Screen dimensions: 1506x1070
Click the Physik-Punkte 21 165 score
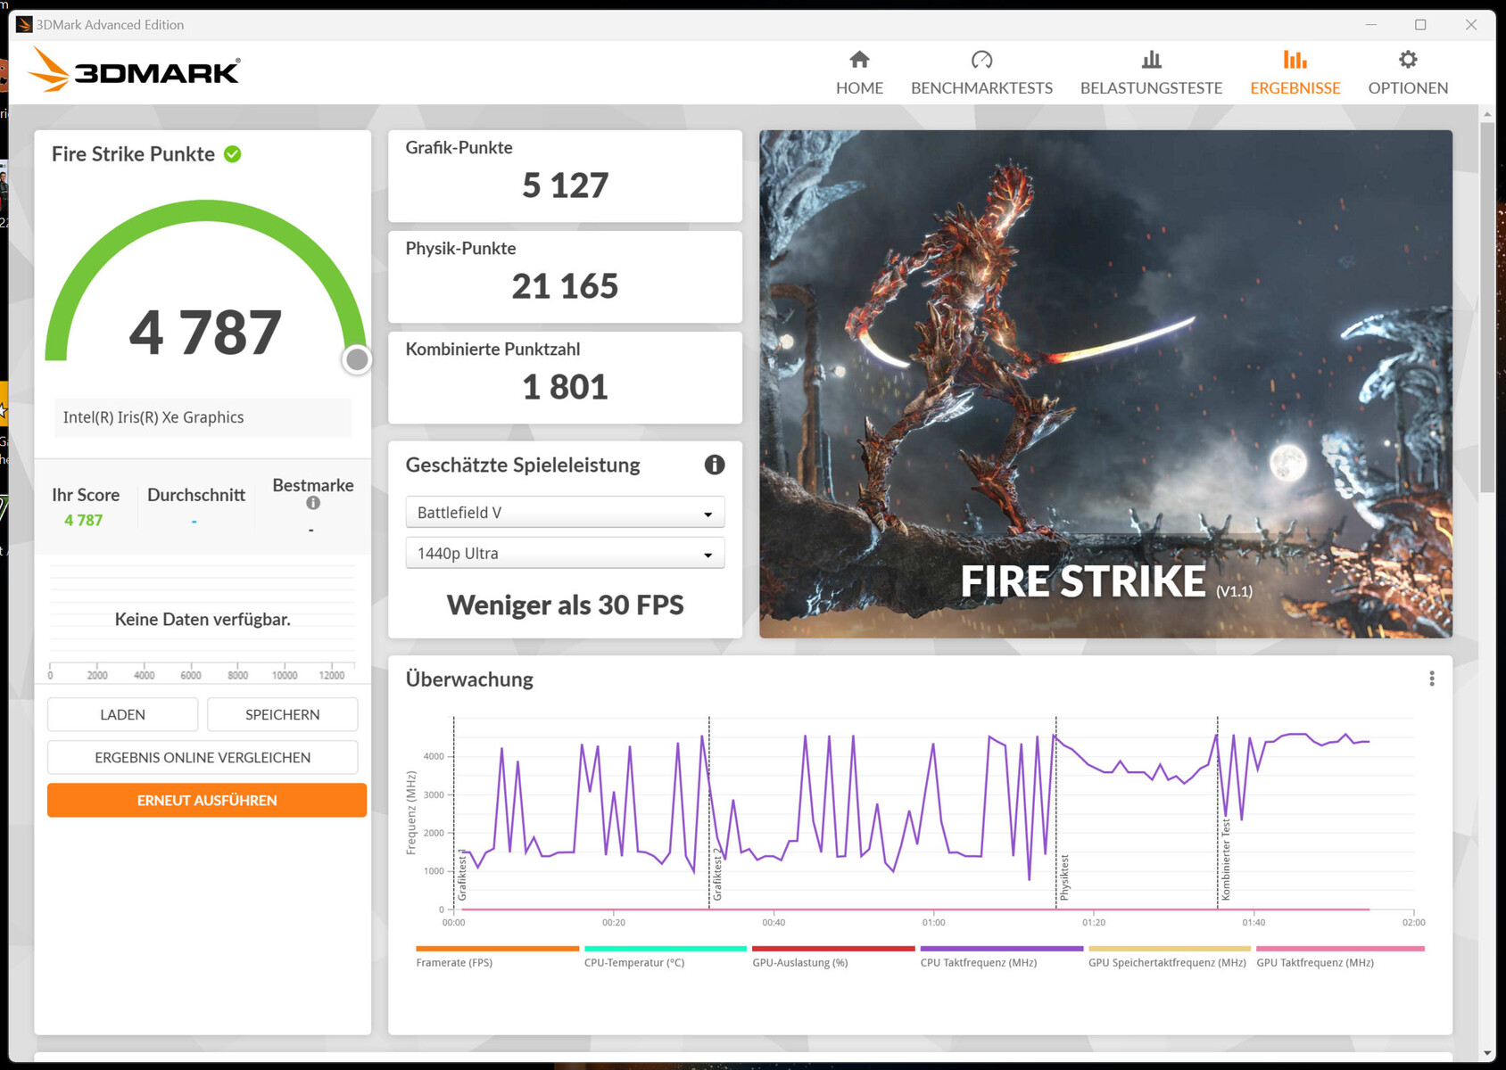565,286
